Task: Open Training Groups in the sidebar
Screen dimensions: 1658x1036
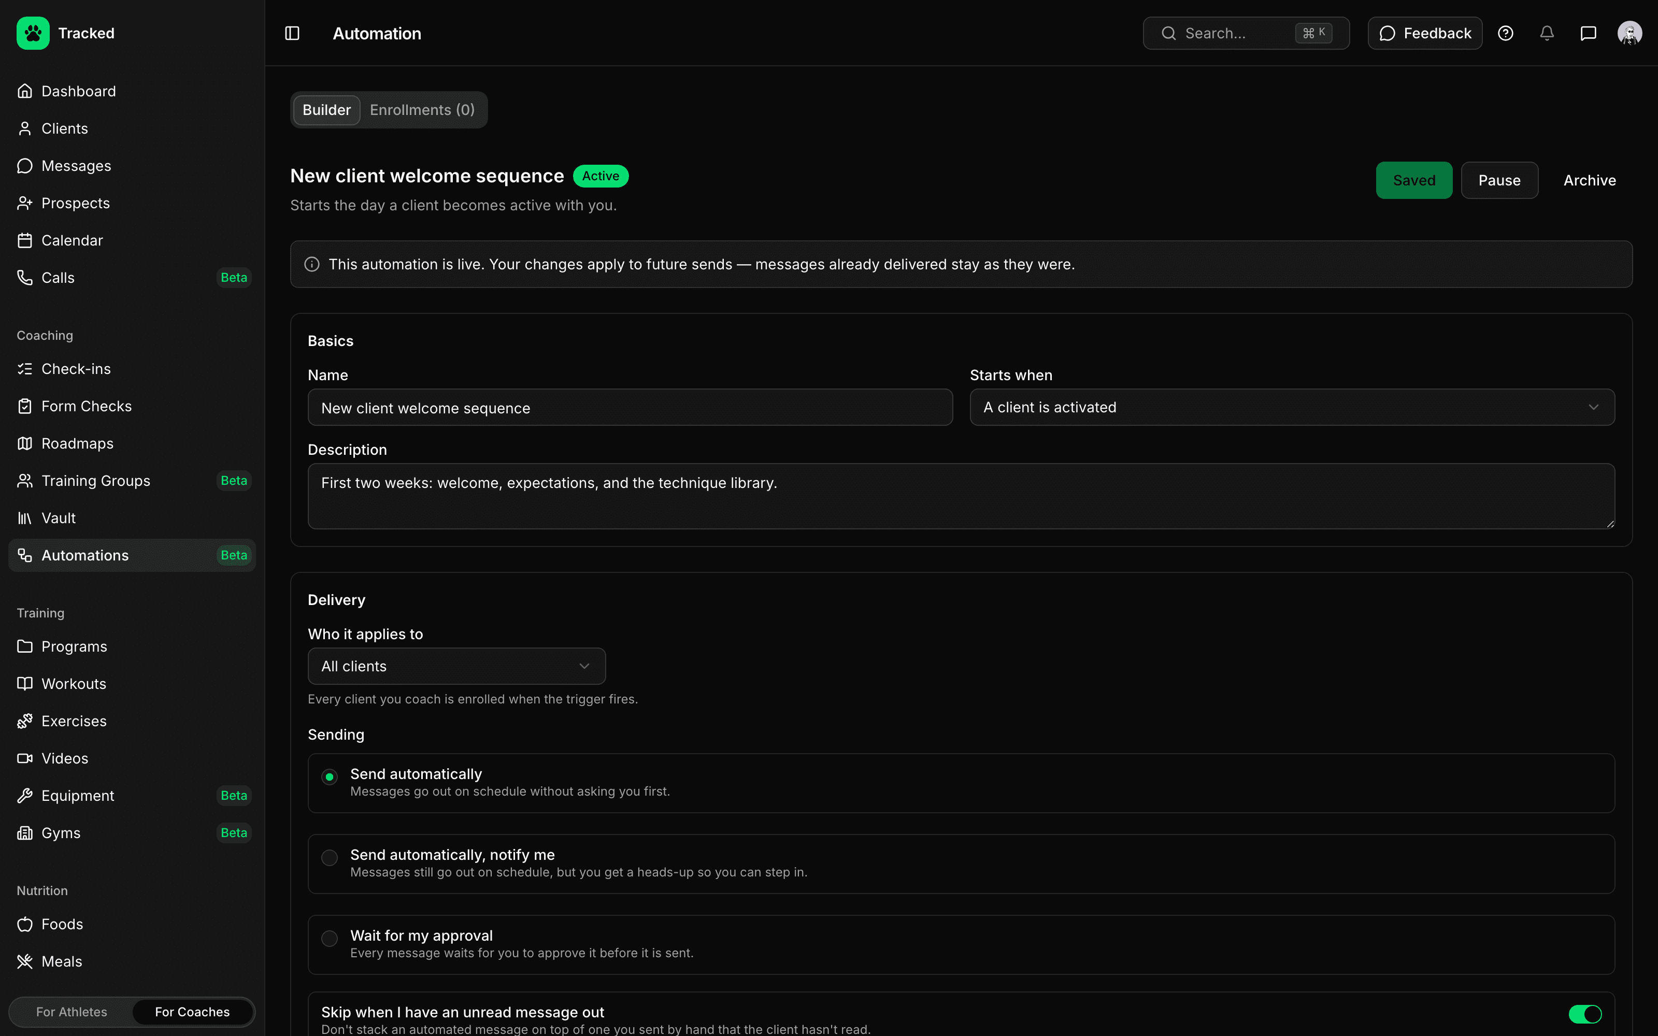Action: point(132,481)
